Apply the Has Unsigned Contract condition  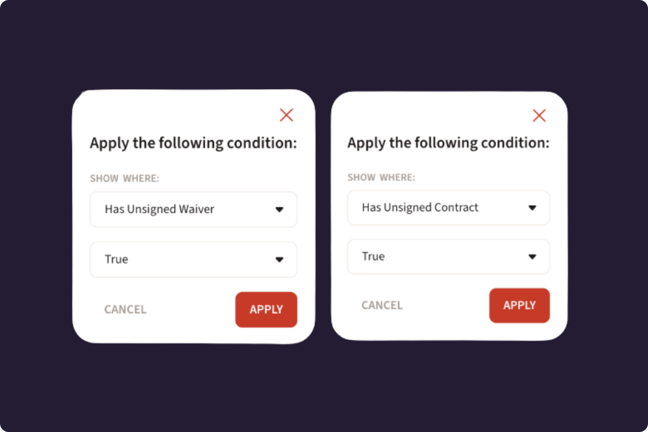tap(519, 306)
